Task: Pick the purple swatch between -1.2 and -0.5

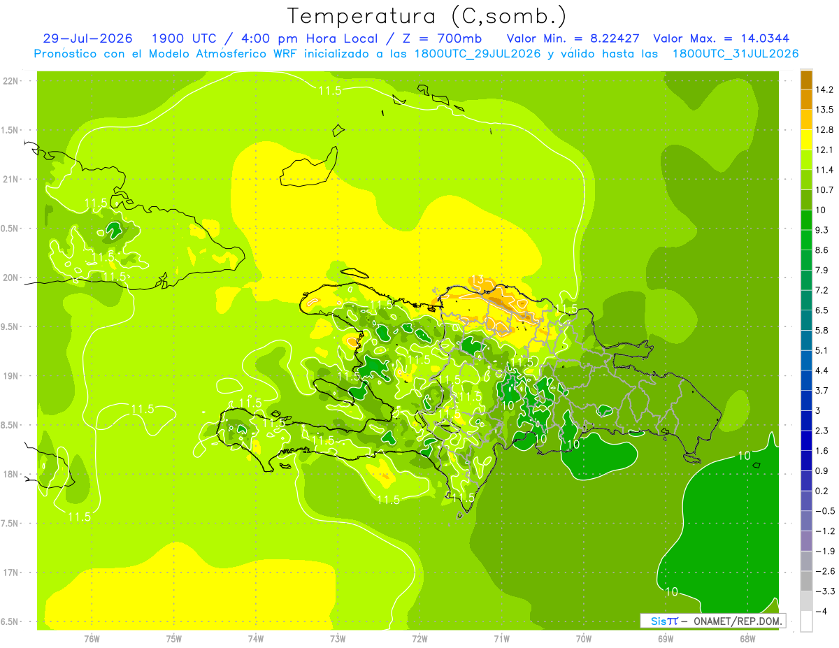Action: [806, 521]
